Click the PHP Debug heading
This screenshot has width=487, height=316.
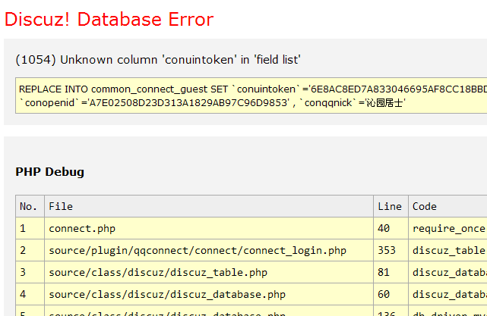point(50,172)
